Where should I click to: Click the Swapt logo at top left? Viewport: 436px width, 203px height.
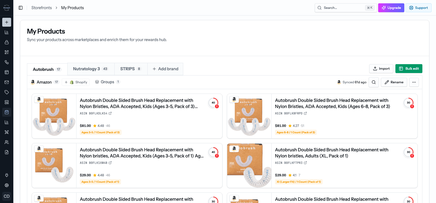(7, 8)
